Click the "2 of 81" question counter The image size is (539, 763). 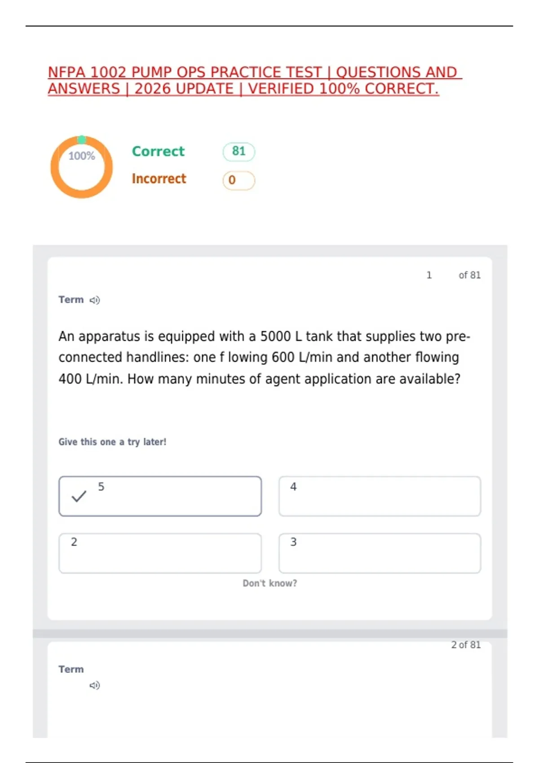click(x=466, y=645)
